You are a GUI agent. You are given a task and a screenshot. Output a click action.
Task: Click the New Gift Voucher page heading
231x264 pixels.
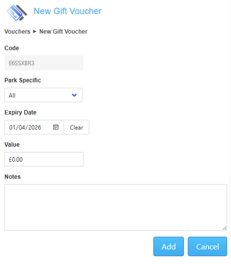(68, 11)
